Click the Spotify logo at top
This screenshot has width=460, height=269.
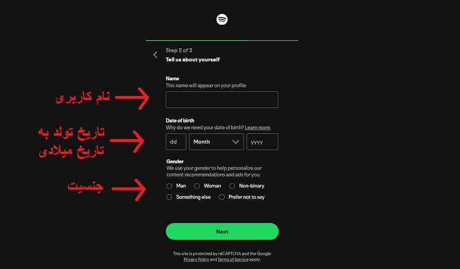222,19
